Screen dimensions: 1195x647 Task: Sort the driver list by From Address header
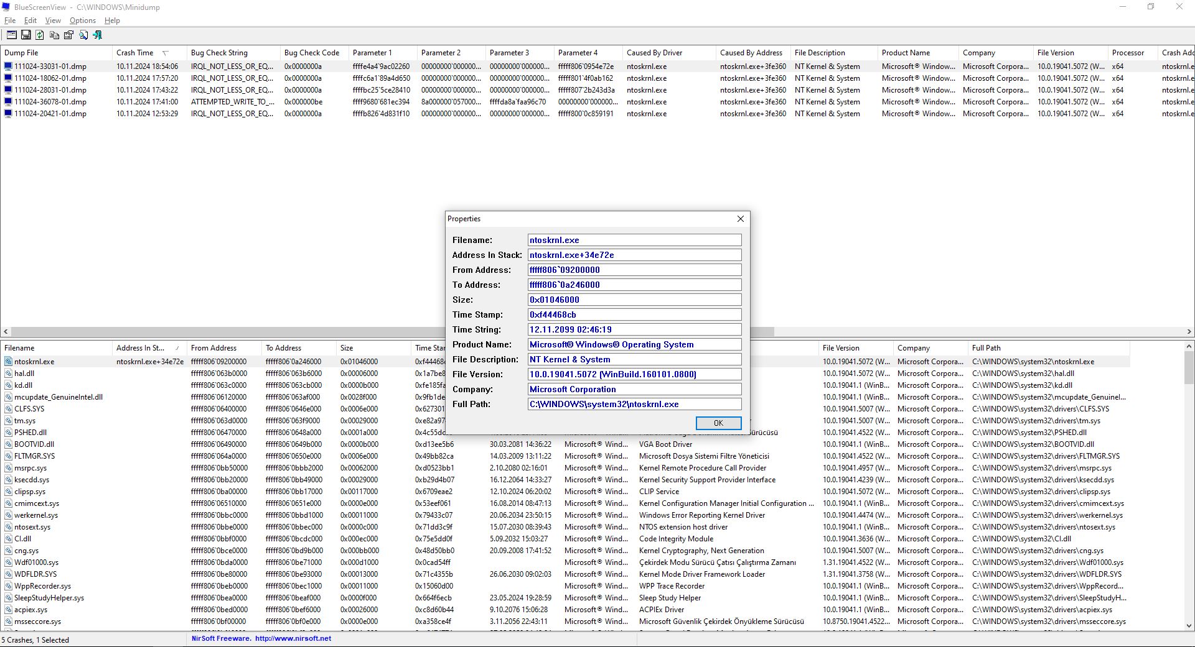pos(224,348)
